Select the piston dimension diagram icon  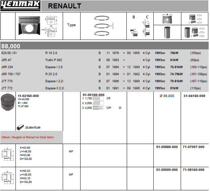coord(51,25)
